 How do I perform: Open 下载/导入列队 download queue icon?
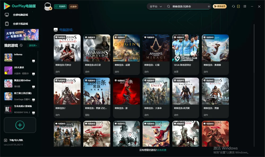6,140
